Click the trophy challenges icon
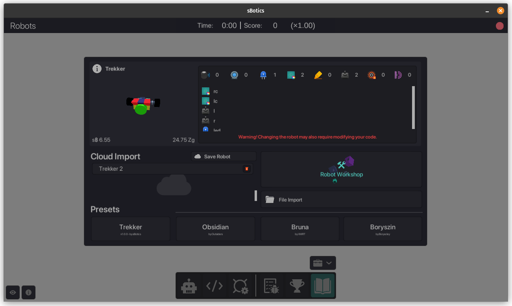 [x=297, y=286]
